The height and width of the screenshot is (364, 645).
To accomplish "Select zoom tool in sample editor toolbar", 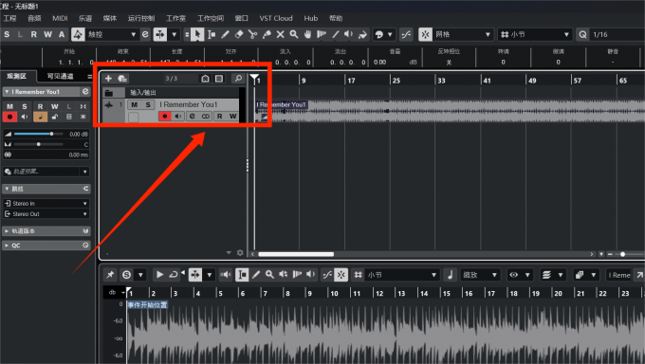I will 269,275.
